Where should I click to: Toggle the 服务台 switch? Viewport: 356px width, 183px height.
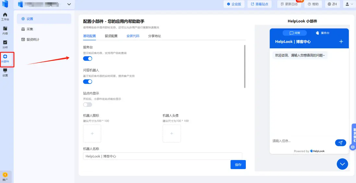(x=88, y=59)
